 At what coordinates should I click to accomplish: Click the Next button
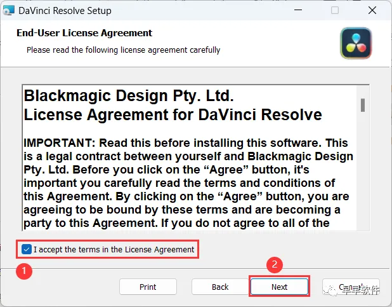point(279,287)
